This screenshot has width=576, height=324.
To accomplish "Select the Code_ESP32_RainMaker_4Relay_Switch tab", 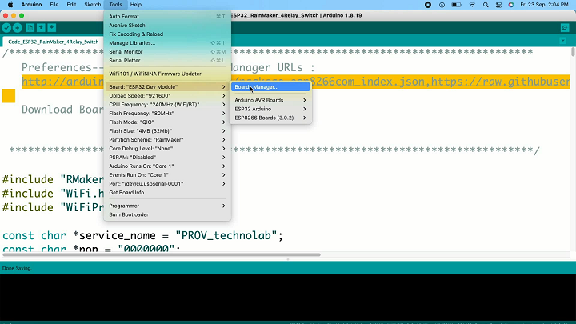I will 54,42.
